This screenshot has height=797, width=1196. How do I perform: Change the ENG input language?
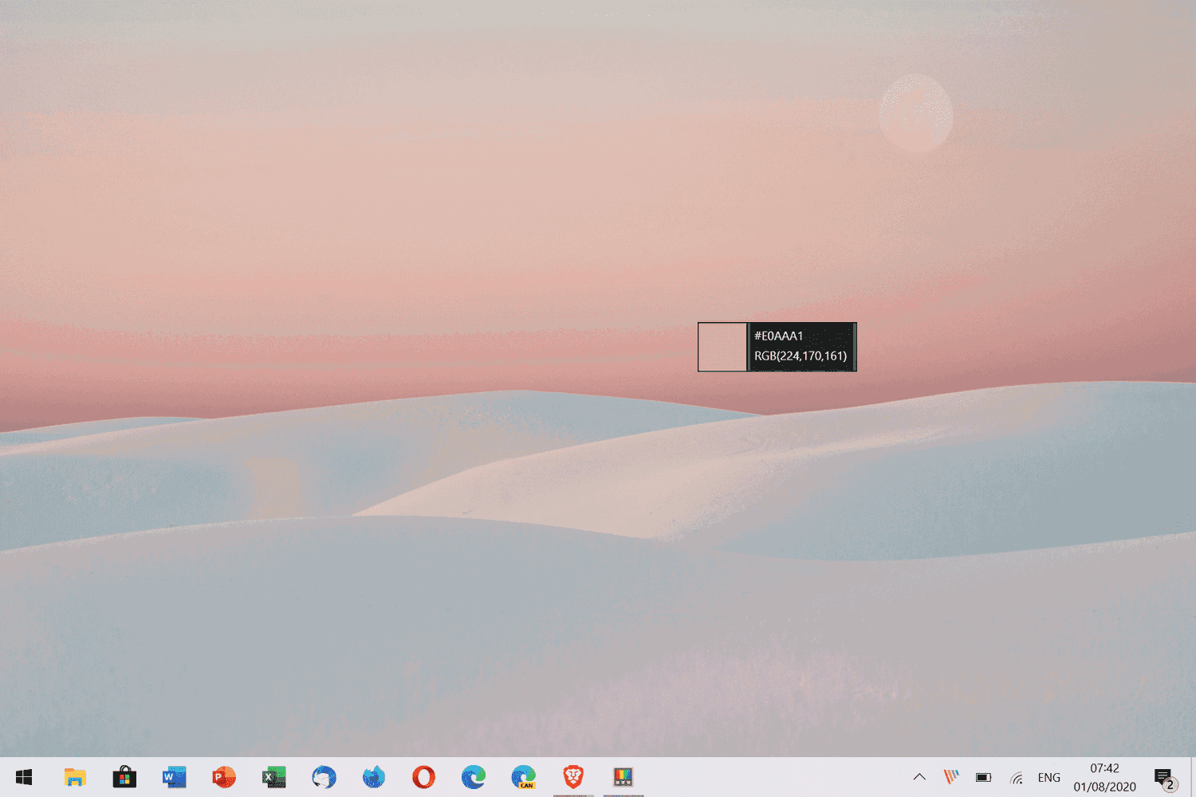coord(1049,778)
